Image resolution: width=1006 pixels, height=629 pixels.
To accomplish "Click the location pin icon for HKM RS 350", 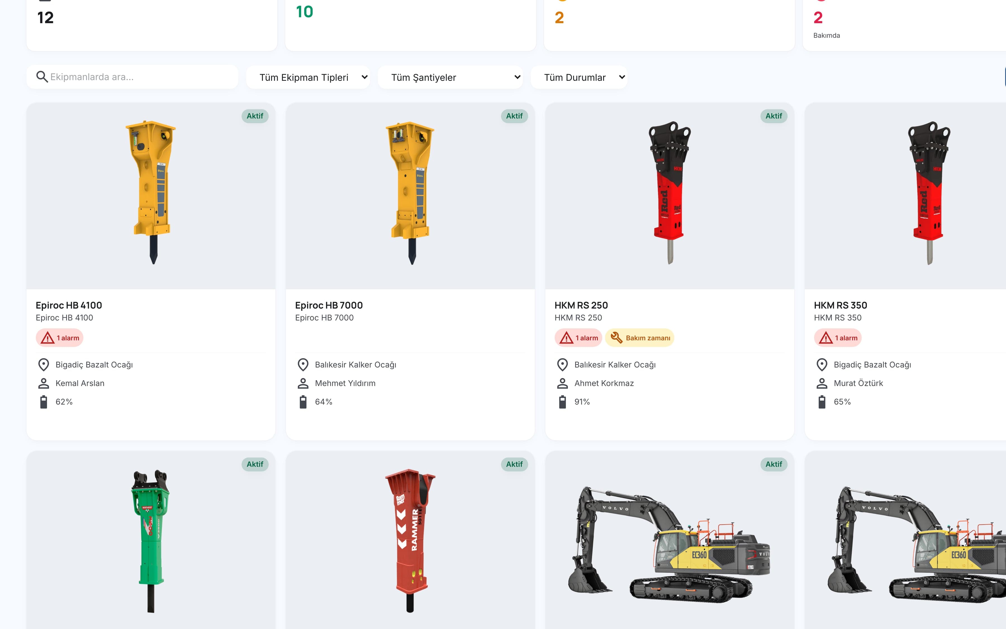I will [x=822, y=365].
